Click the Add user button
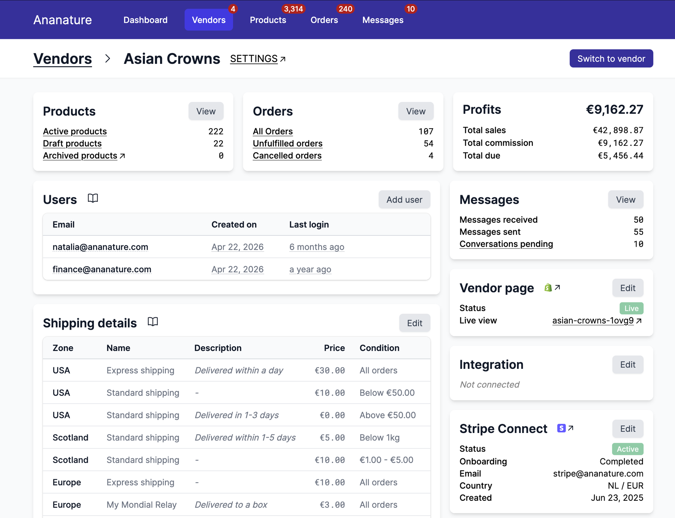This screenshot has width=675, height=518. (x=404, y=199)
